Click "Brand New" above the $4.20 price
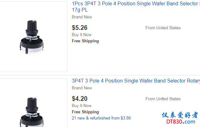The width and height of the screenshot is (200, 127). click(82, 88)
